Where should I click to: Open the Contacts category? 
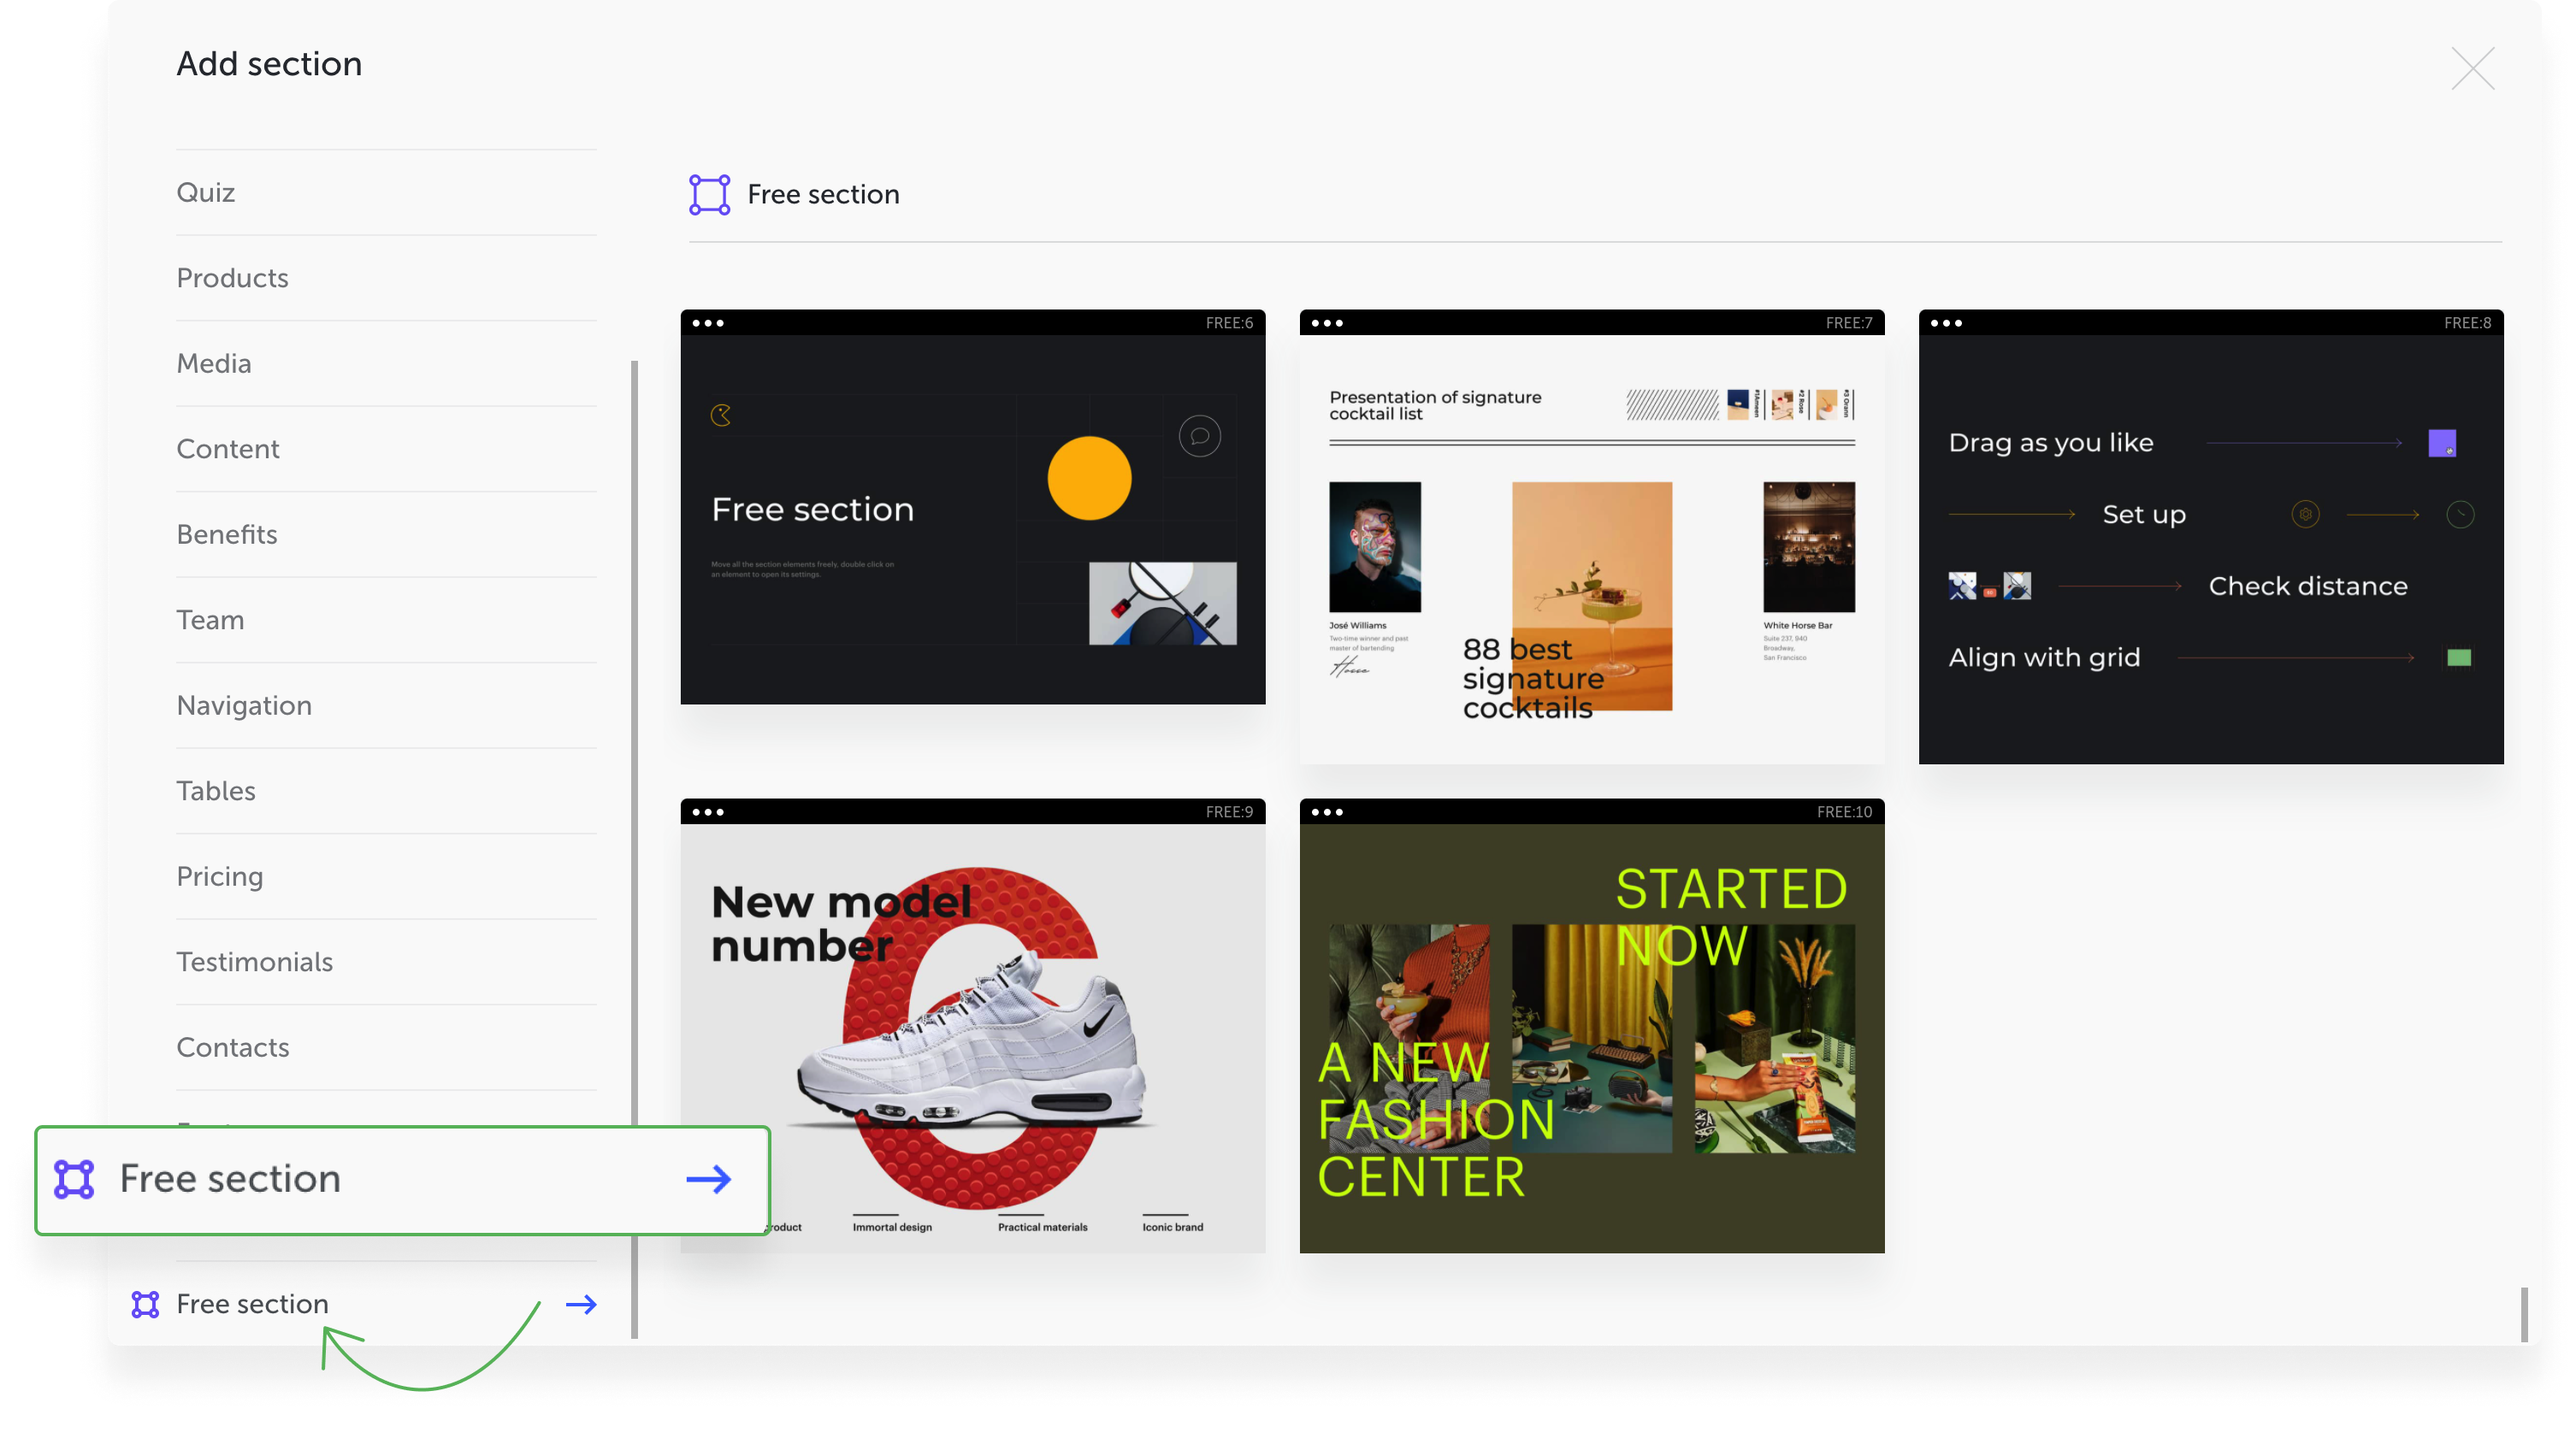click(233, 1047)
